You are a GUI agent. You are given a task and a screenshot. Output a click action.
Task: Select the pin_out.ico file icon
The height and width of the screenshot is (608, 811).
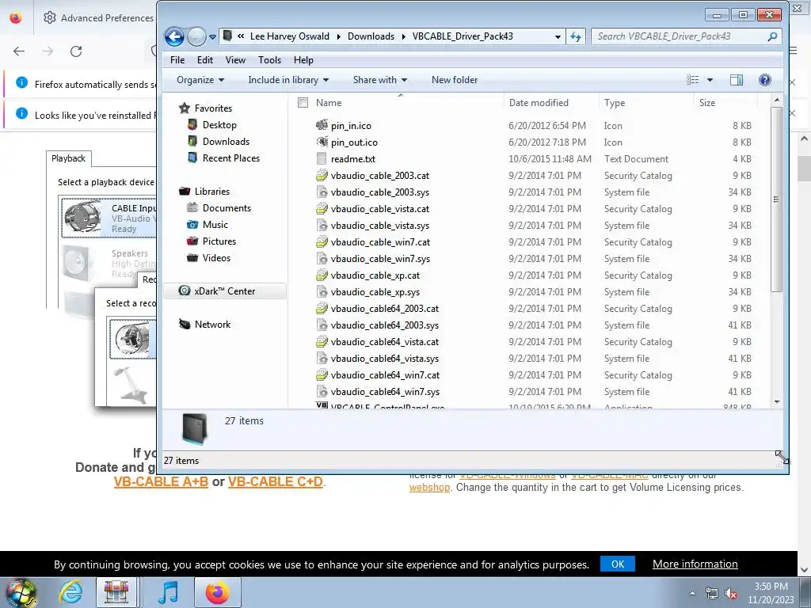point(322,142)
